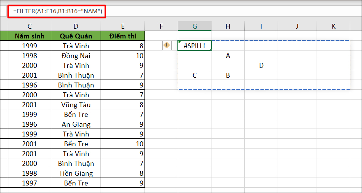This screenshot has height=193, width=362.
Task: Select column F header
Action: click(x=162, y=26)
